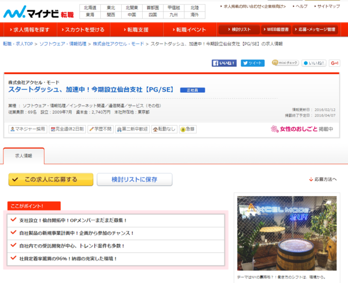Click この求人に応募する button
Image resolution: width=348 pixels, height=283 pixels.
coord(51,179)
